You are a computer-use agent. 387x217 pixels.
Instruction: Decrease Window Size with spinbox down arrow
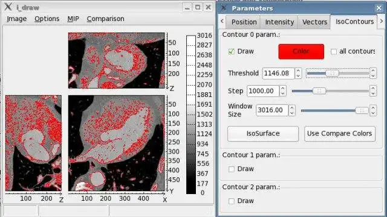(292, 113)
